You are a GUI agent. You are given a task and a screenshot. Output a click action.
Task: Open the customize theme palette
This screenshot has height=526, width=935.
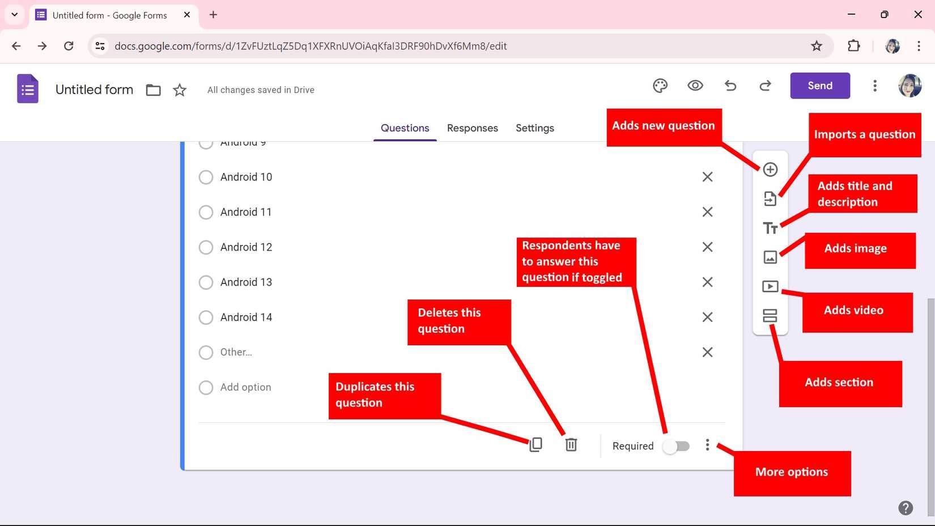[x=660, y=86]
